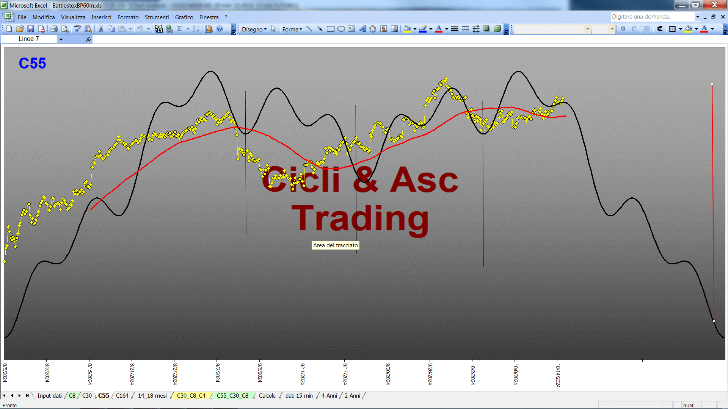
Task: Toggle italic (C) formatting
Action: 634,29
